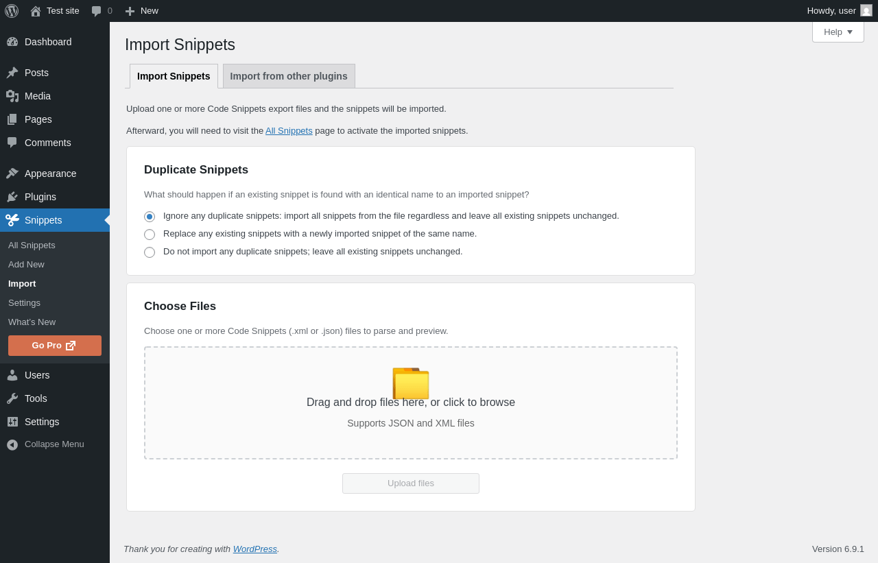Screen dimensions: 878x563
Task: Follow the All Snippets link in description
Action: [x=289, y=131]
